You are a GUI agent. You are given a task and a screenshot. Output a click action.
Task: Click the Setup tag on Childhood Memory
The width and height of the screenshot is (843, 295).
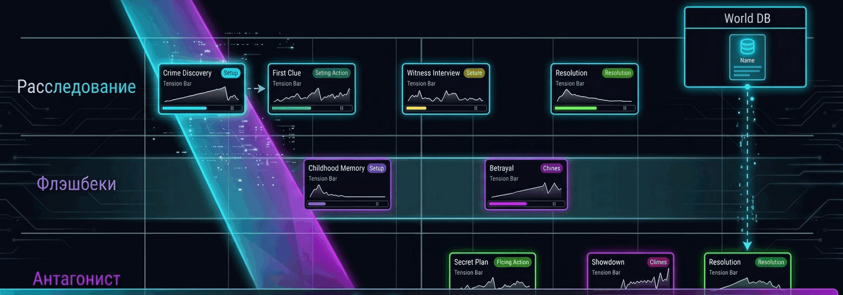click(x=377, y=168)
